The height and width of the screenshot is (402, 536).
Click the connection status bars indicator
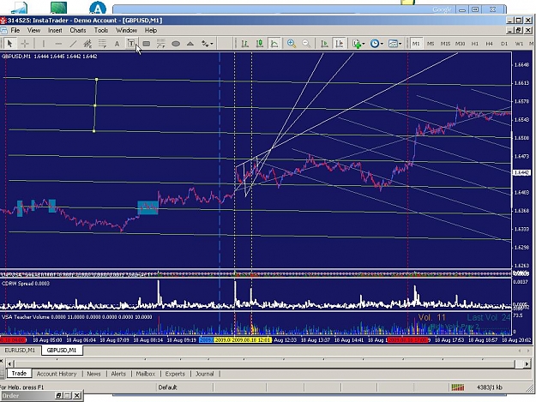coord(458,387)
